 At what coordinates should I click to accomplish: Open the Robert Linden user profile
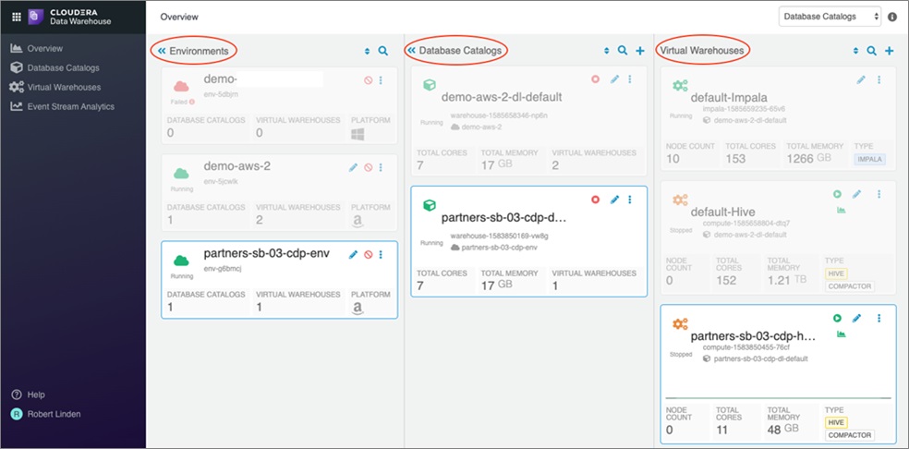pyautogui.click(x=46, y=414)
